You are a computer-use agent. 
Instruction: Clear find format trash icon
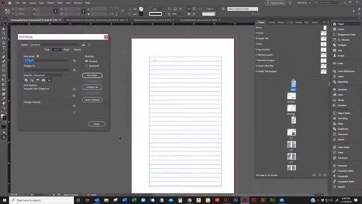(74, 95)
